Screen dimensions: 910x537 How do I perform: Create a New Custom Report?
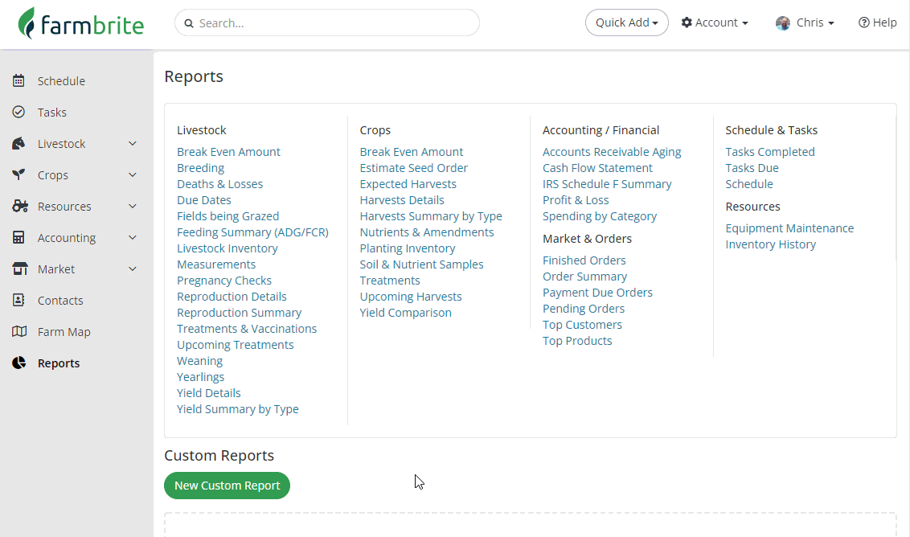coord(227,486)
